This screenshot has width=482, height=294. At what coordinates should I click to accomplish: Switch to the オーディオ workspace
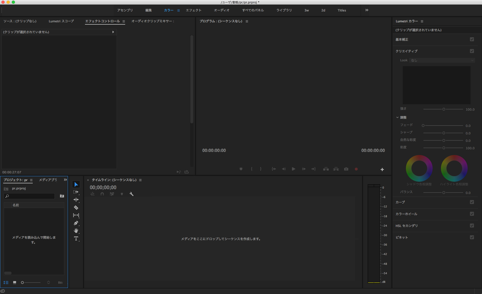point(222,10)
